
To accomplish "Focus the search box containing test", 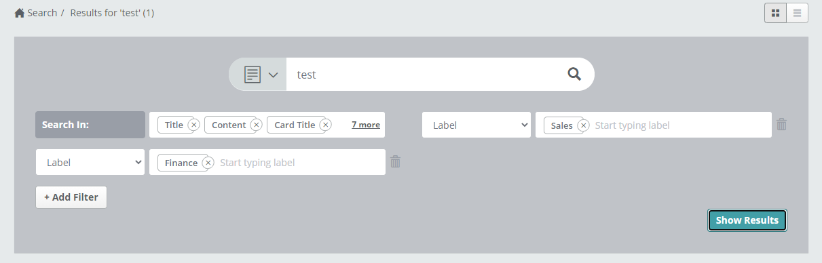I will point(425,75).
